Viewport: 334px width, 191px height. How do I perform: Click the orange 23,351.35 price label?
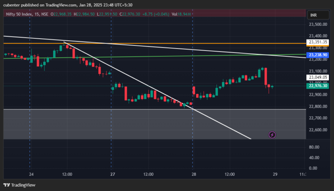point(318,42)
